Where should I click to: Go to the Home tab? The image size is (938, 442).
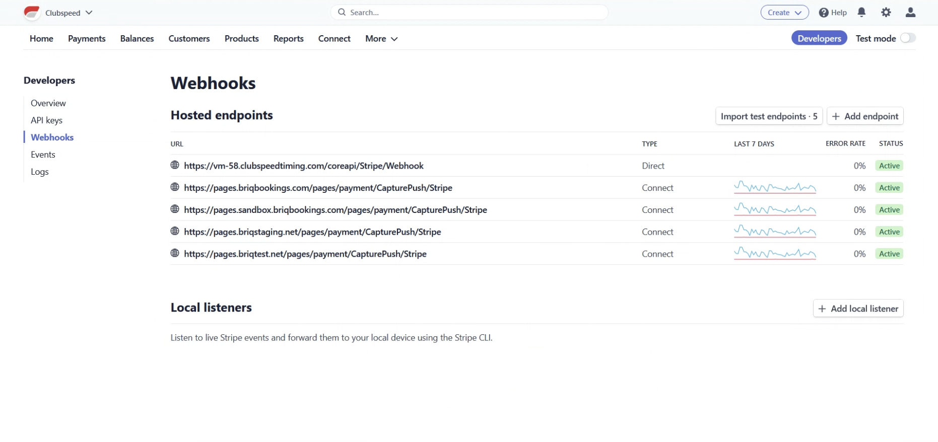(x=41, y=39)
